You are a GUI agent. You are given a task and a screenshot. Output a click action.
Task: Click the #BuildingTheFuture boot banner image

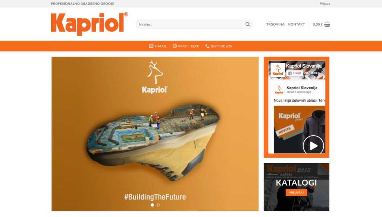tap(155, 134)
